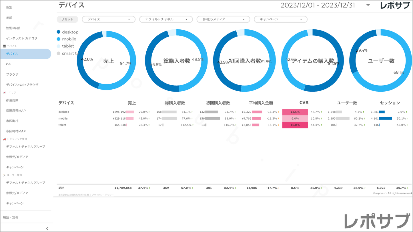Sort table by CVR column header
This screenshot has width=413, height=232.
(304, 103)
